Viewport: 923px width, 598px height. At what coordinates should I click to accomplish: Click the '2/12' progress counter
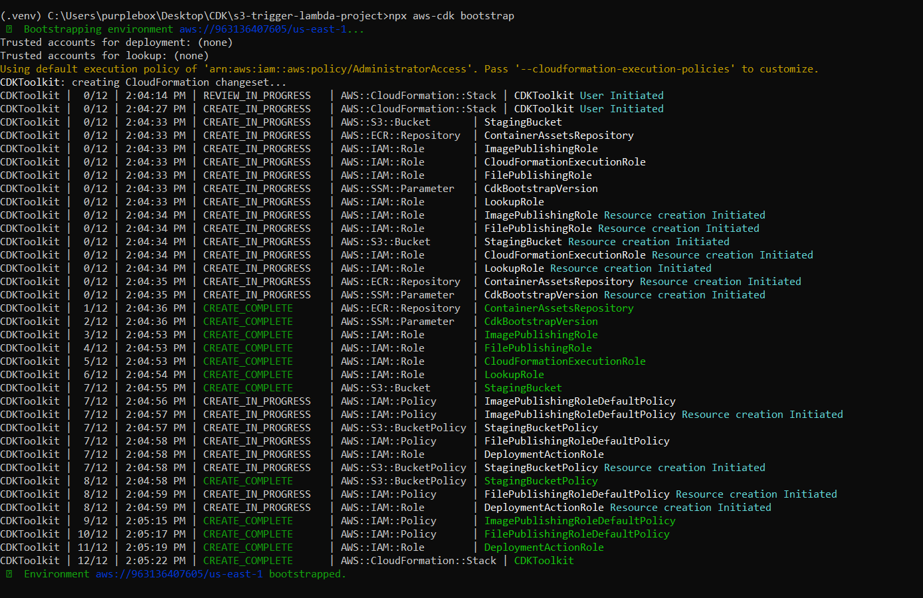(x=96, y=322)
